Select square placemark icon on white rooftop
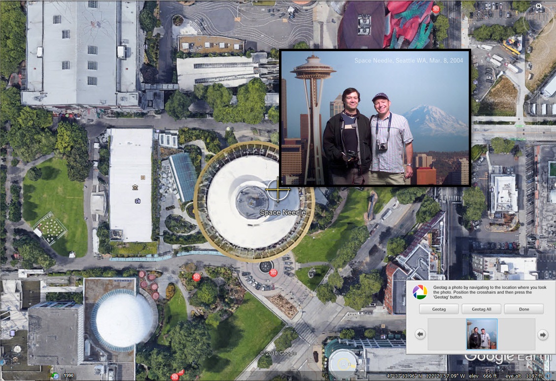556x381 pixels. (x=143, y=178)
